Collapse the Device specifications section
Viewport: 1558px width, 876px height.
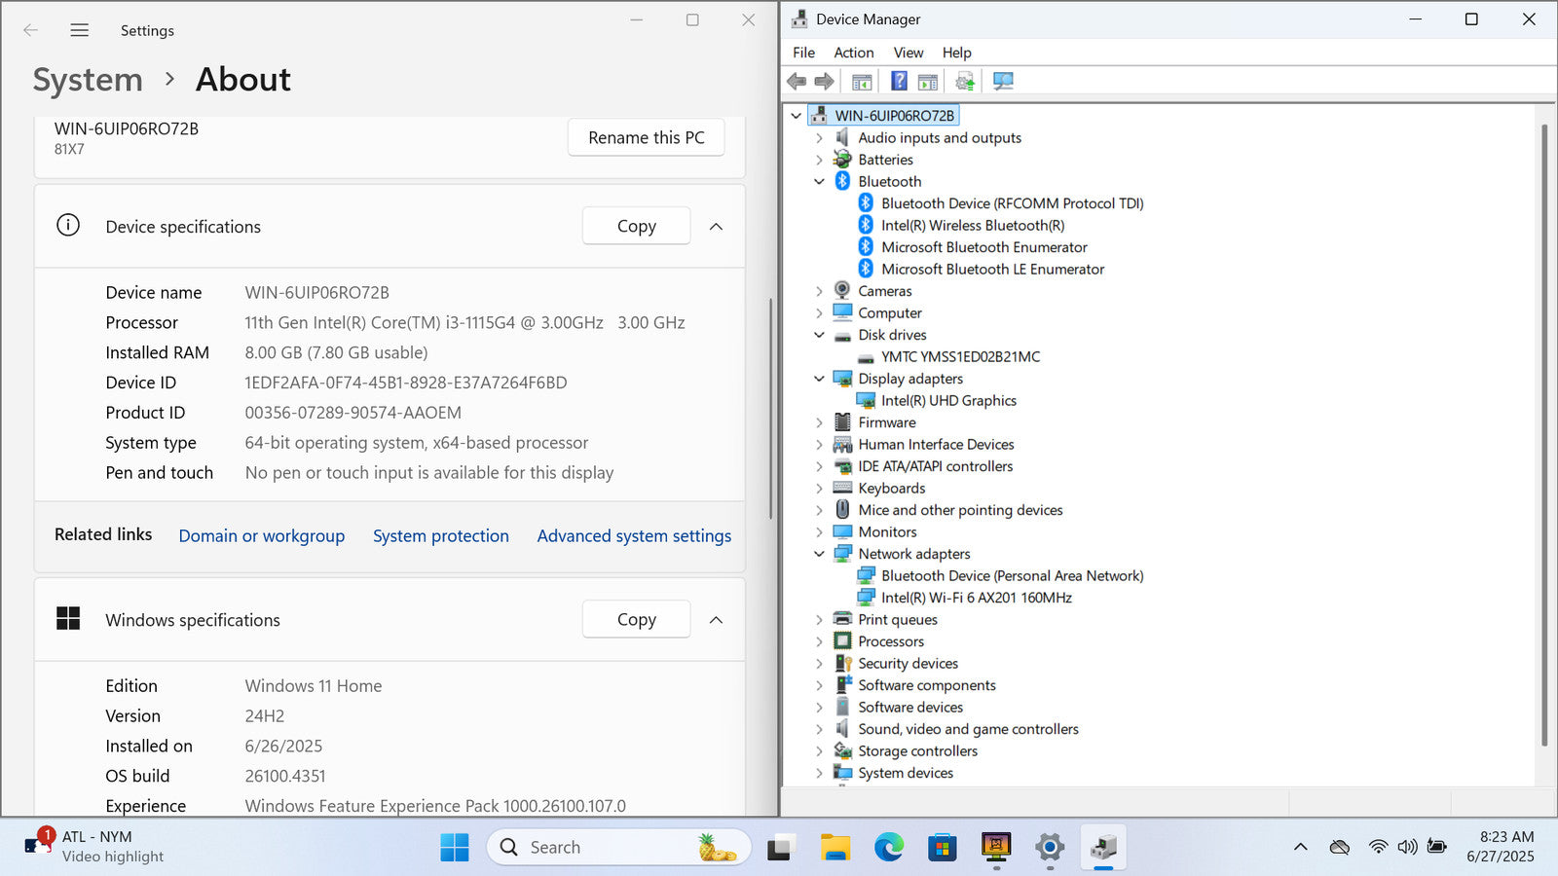716,227
